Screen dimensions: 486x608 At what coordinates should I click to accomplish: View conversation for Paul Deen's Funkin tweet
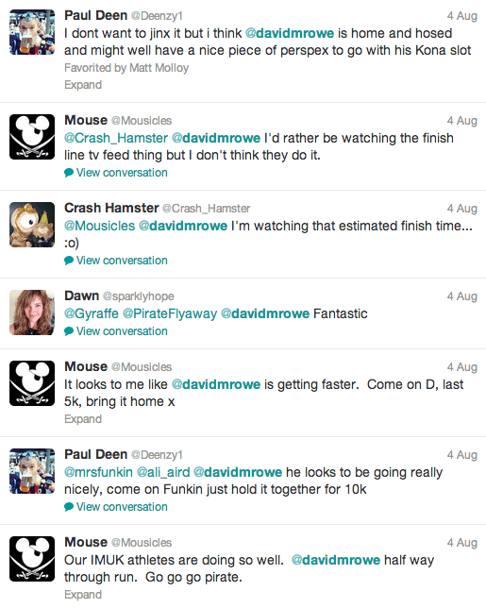[x=122, y=507]
